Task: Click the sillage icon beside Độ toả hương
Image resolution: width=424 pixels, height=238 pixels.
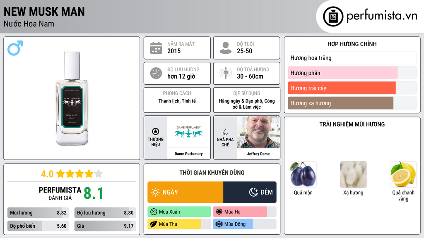Action: click(x=226, y=73)
